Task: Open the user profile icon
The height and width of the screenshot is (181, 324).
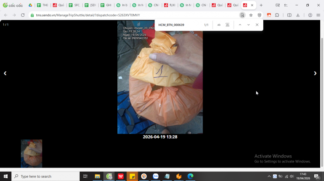Action: point(310,15)
